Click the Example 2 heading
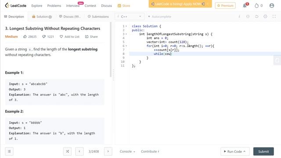 pyautogui.click(x=14, y=111)
